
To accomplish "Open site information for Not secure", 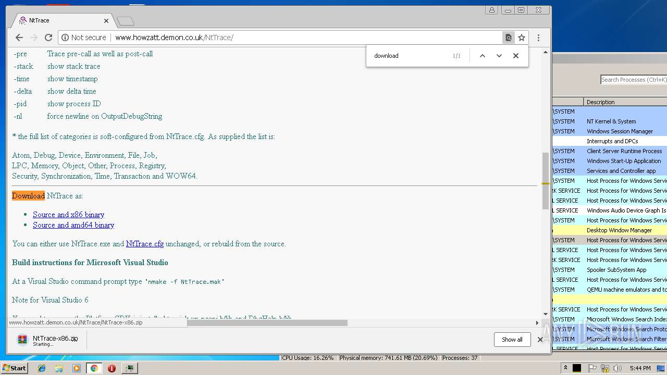I will pos(83,37).
